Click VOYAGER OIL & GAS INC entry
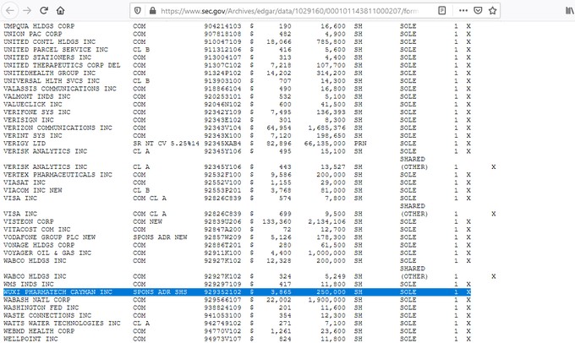 (x=47, y=253)
